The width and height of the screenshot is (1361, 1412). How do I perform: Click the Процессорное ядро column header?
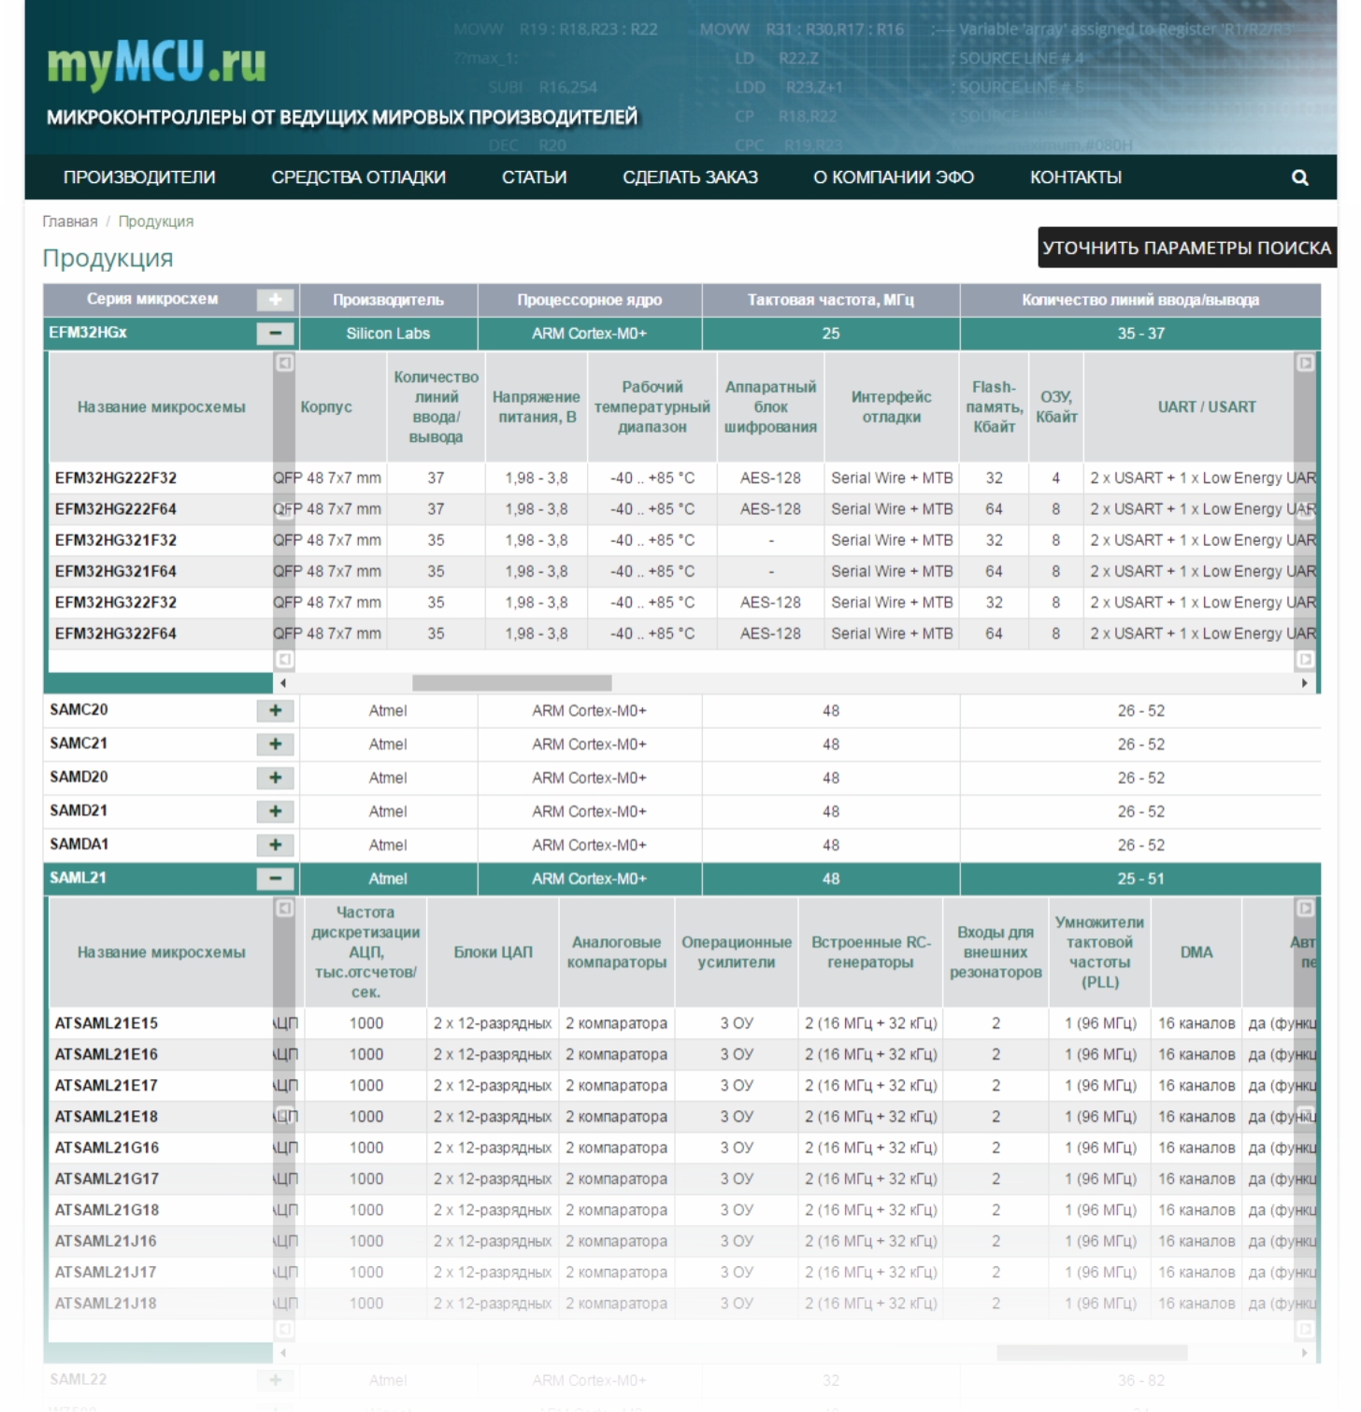pyautogui.click(x=590, y=300)
